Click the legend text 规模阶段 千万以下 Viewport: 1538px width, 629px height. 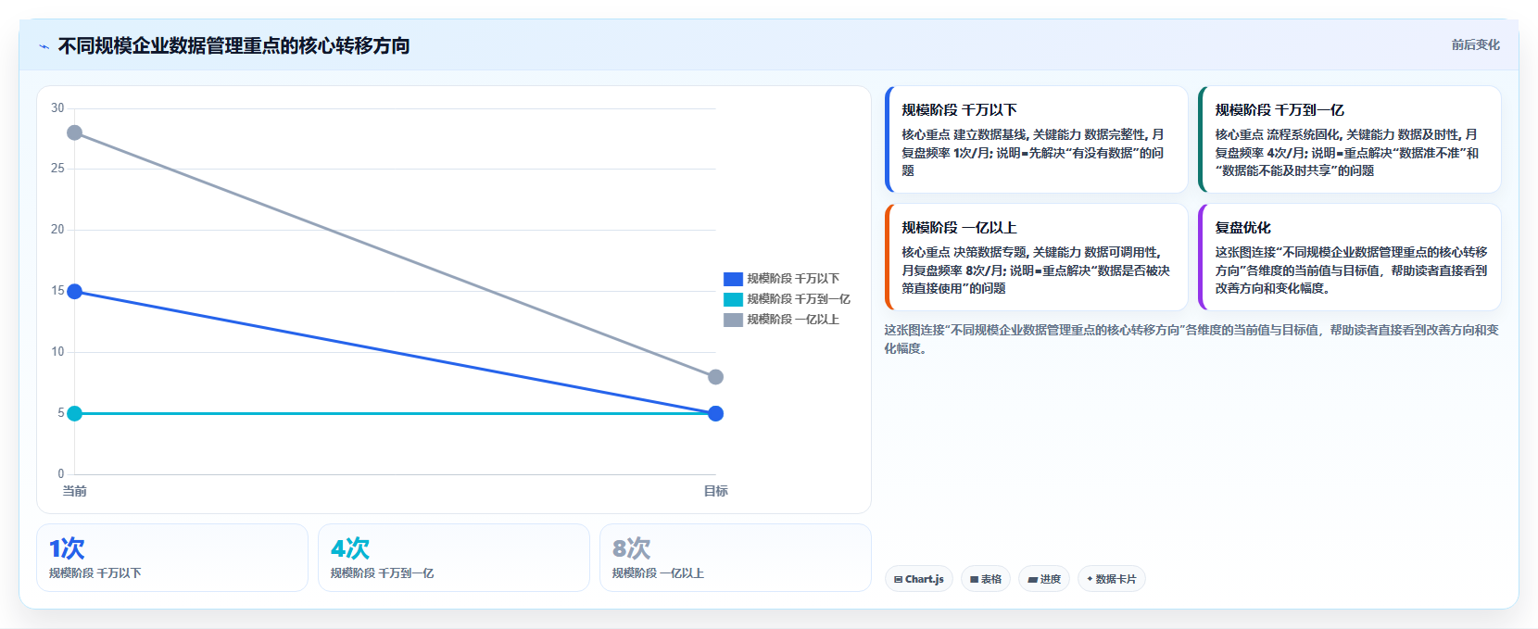793,279
